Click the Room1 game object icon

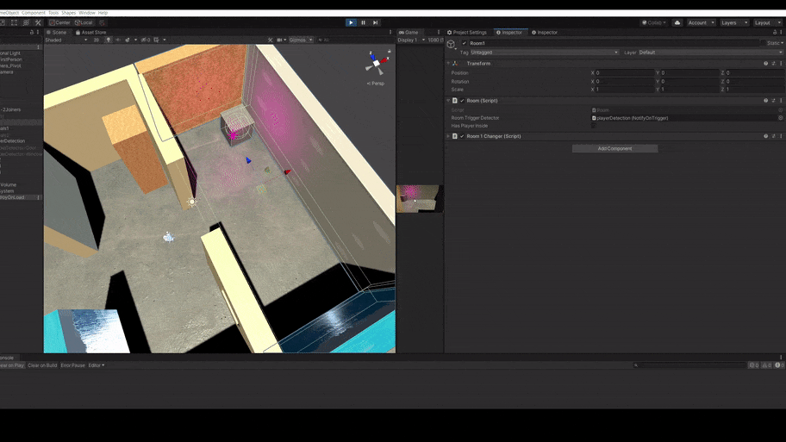(x=451, y=44)
